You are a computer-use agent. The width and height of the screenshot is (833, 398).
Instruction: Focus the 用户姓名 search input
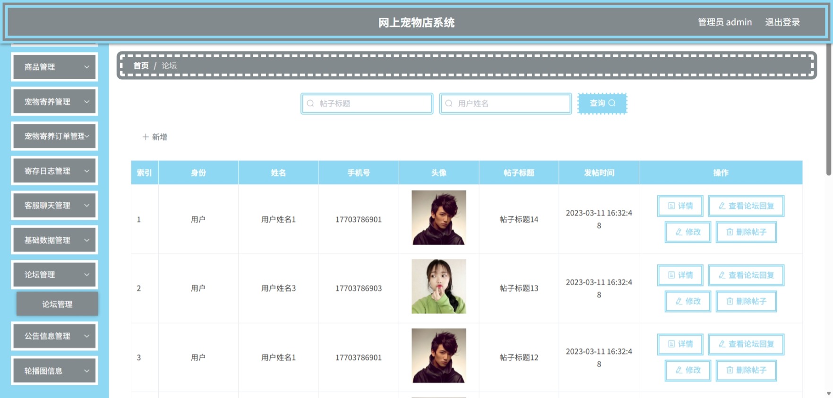505,103
